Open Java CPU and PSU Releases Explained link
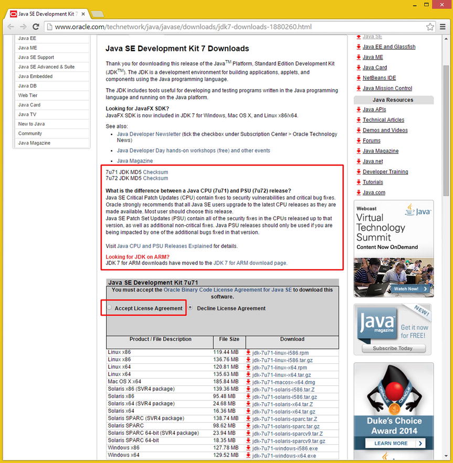Image resolution: width=453 pixels, height=463 pixels. pyautogui.click(x=165, y=246)
